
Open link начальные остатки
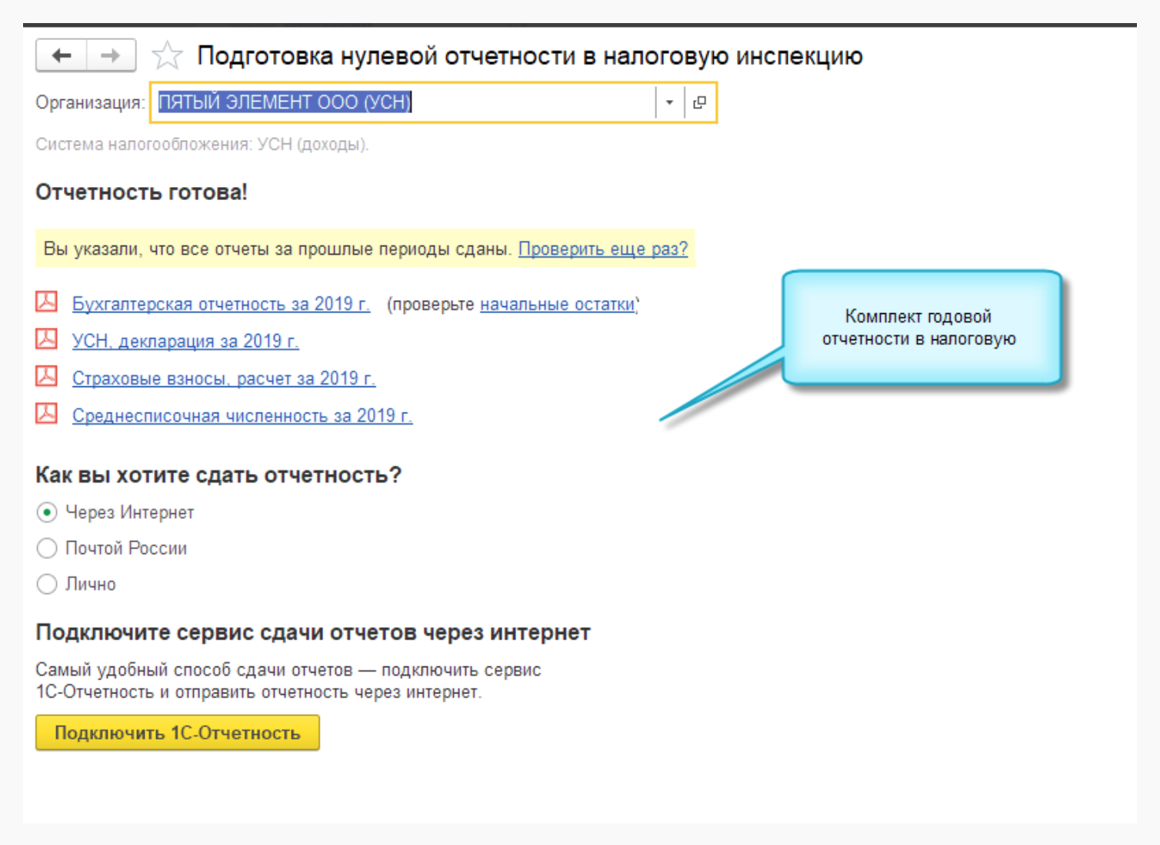[558, 304]
